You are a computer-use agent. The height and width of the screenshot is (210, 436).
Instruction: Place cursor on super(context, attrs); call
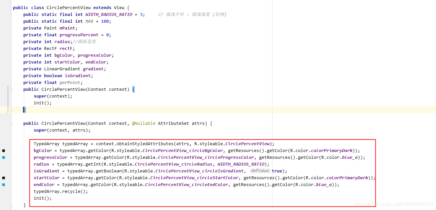[x=62, y=130]
